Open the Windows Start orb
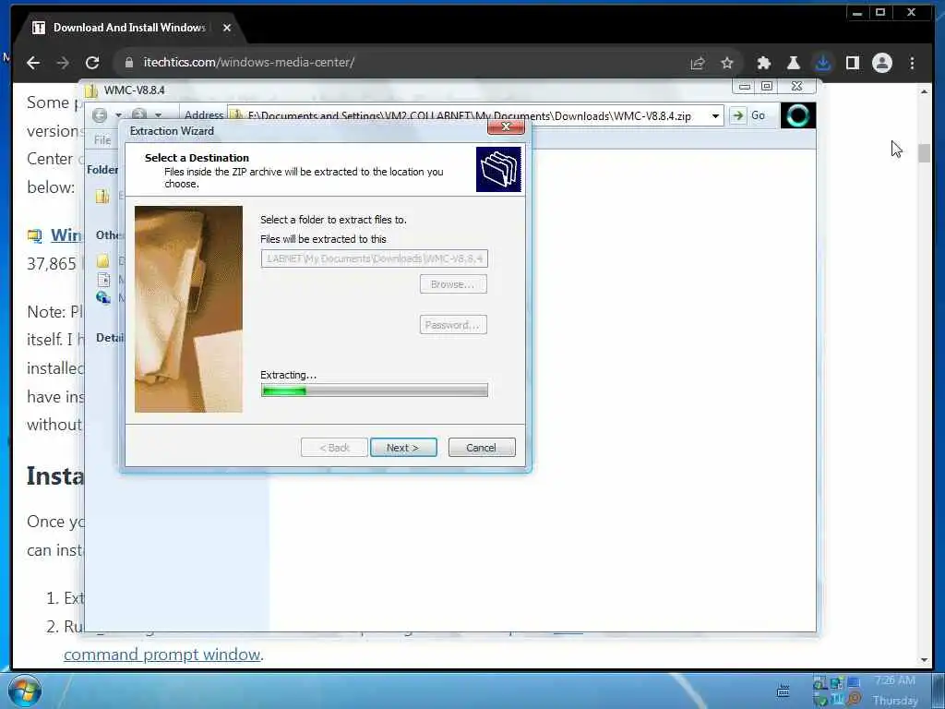The height and width of the screenshot is (709, 945). 25,691
